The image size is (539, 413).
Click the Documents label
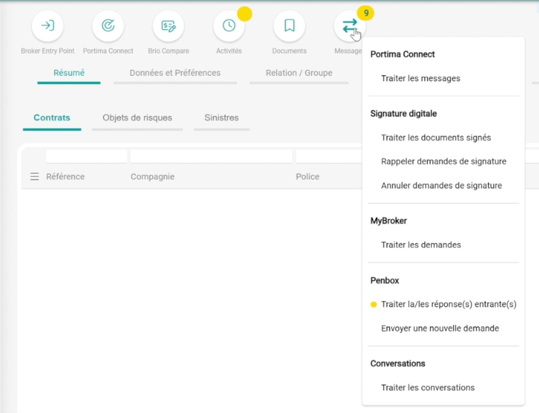pos(289,51)
